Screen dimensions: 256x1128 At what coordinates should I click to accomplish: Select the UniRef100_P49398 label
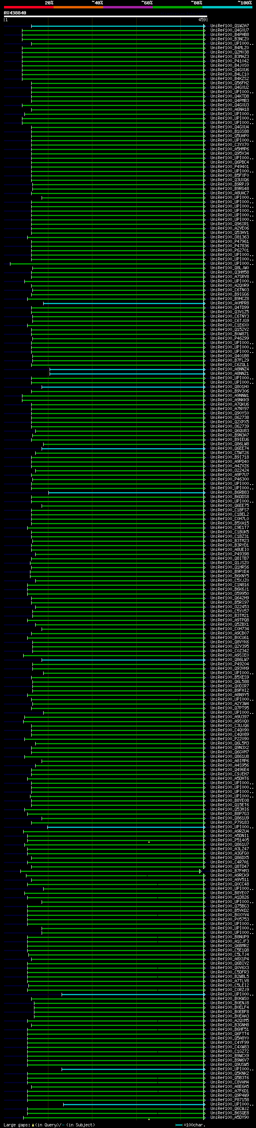pos(229,554)
